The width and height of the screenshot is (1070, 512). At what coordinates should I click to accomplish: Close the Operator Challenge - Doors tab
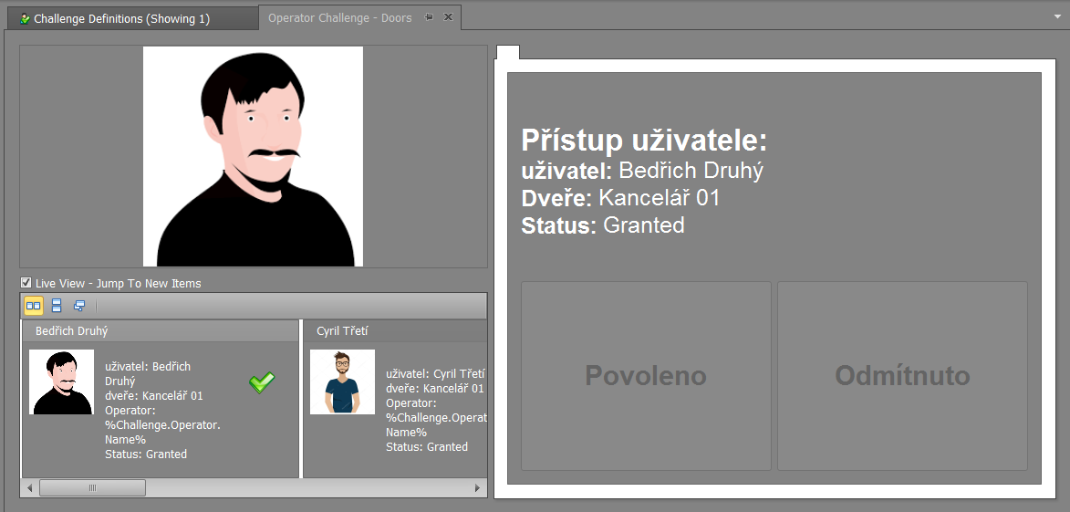pyautogui.click(x=448, y=17)
